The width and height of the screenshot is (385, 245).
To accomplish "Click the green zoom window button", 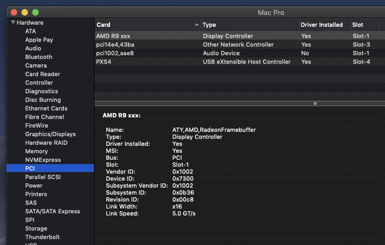I will [35, 12].
